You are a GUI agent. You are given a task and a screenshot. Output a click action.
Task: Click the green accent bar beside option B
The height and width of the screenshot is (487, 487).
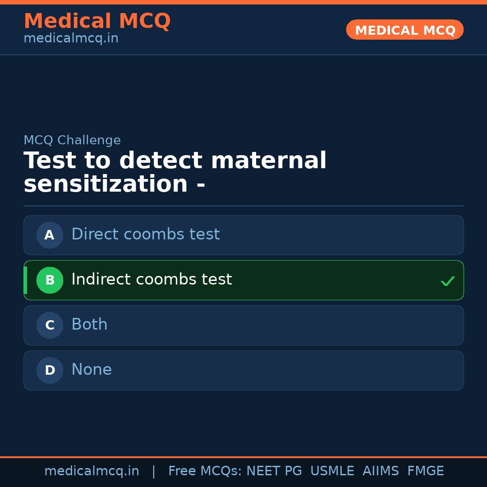click(x=25, y=280)
